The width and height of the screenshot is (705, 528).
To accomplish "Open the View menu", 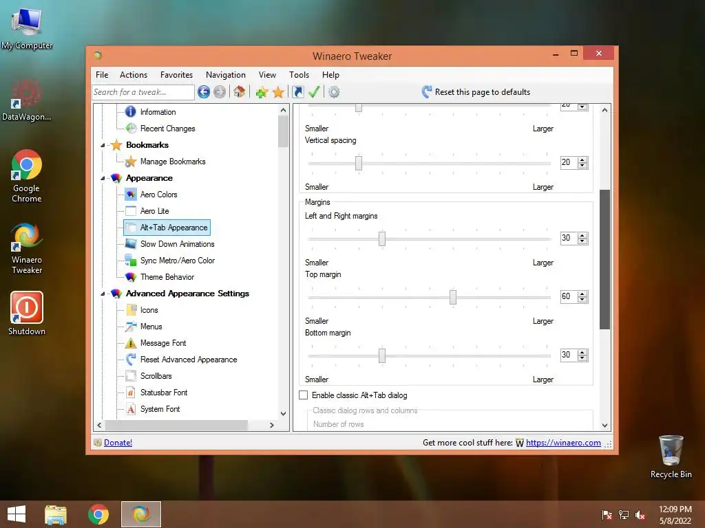I will click(x=267, y=75).
